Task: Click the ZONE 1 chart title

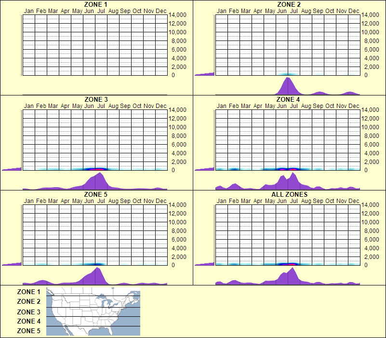Action: pyautogui.click(x=96, y=4)
